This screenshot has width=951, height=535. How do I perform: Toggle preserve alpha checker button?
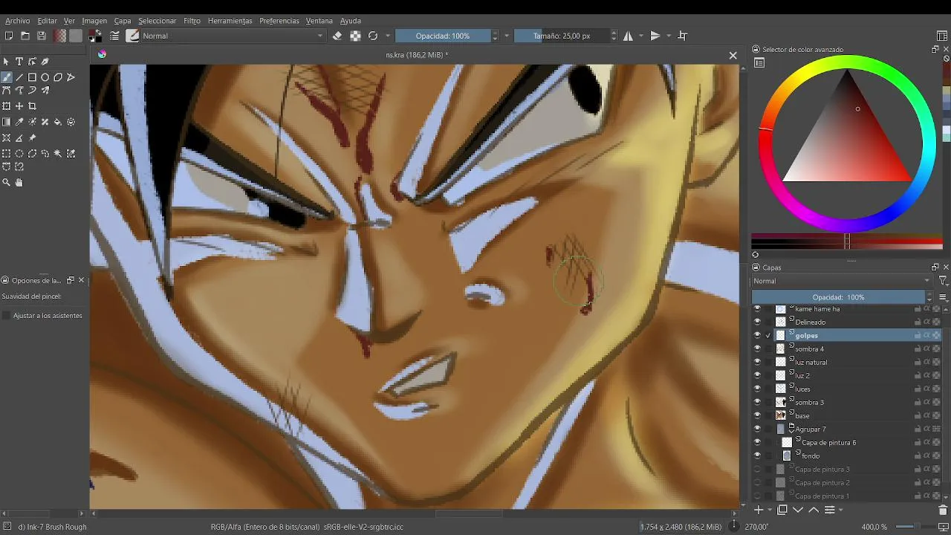[355, 36]
